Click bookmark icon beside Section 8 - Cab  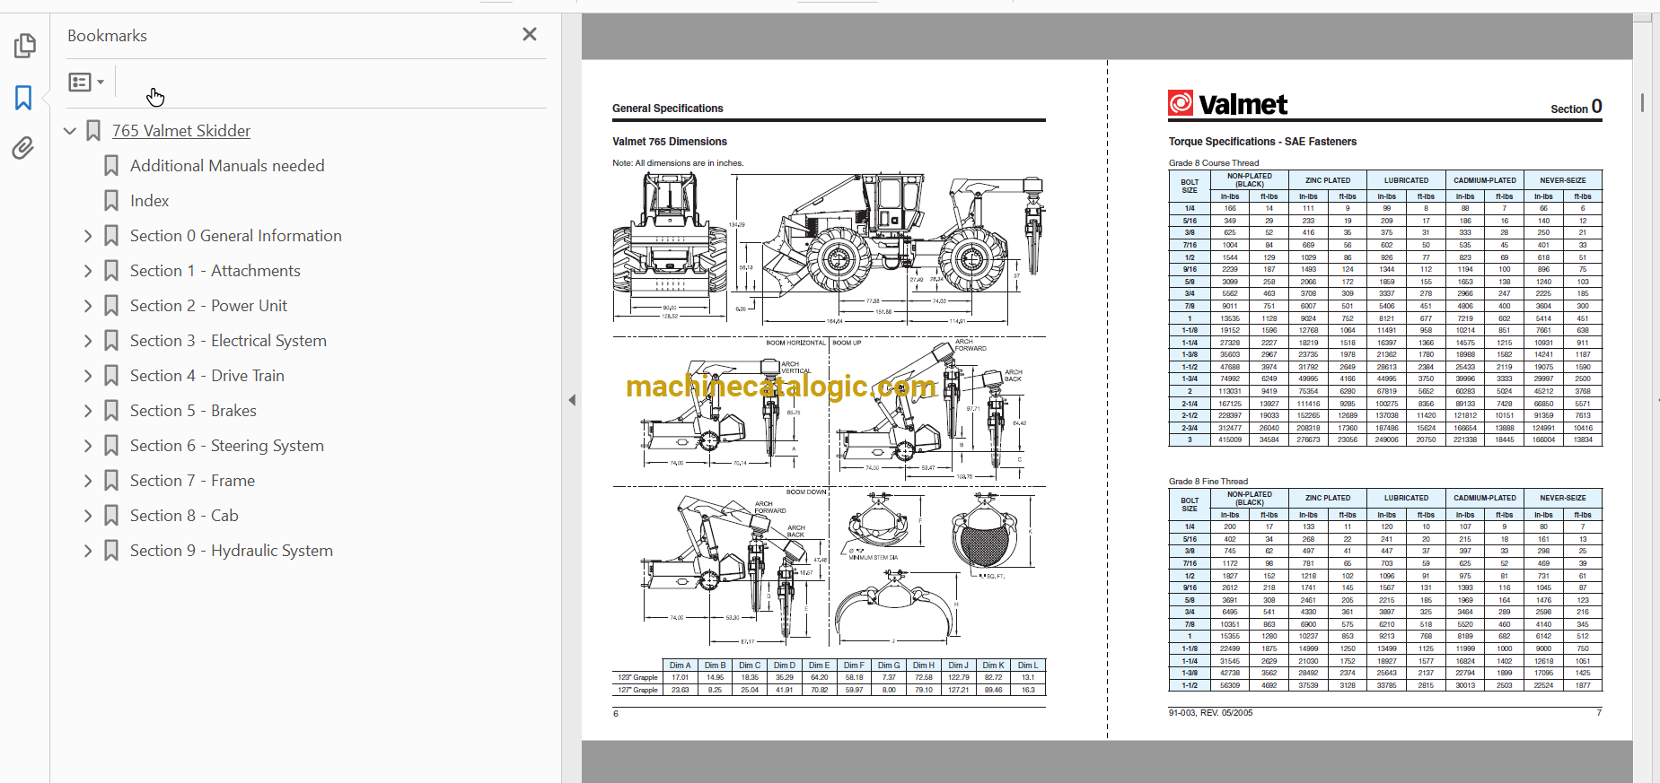[x=111, y=516]
